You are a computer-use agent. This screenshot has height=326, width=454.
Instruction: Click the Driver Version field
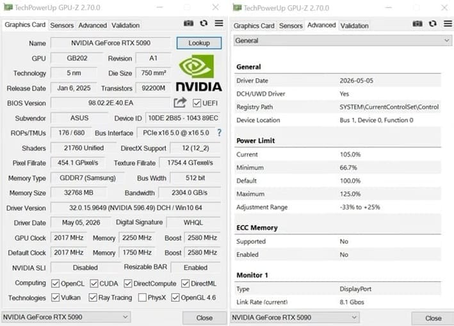coord(136,208)
